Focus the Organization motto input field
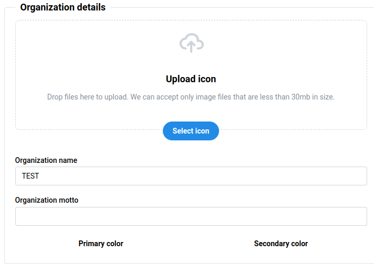The width and height of the screenshot is (374, 264). click(x=191, y=216)
